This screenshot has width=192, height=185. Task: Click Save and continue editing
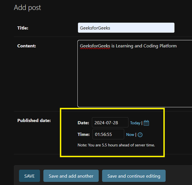coord(134,176)
